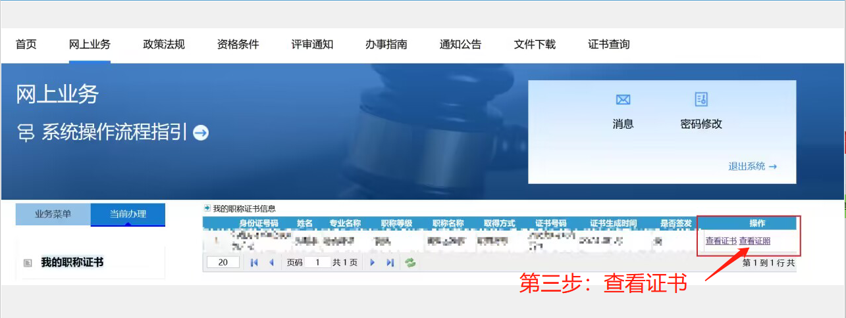Switch to the 业务菜单 tab

[53, 214]
